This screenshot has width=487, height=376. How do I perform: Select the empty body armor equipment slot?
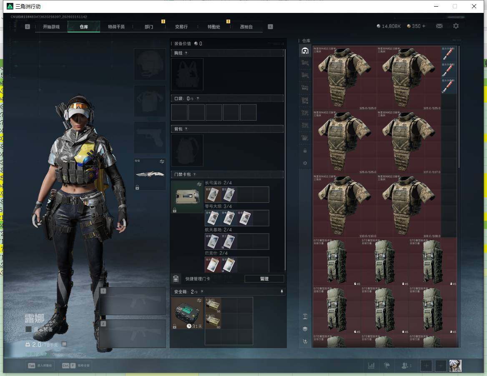(150, 101)
